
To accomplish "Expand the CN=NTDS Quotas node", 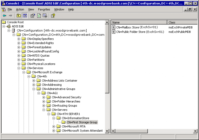I will coord(19,55).
